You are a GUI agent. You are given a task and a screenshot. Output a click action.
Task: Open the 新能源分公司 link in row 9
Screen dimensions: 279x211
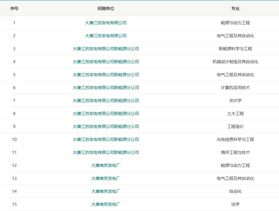click(x=106, y=127)
